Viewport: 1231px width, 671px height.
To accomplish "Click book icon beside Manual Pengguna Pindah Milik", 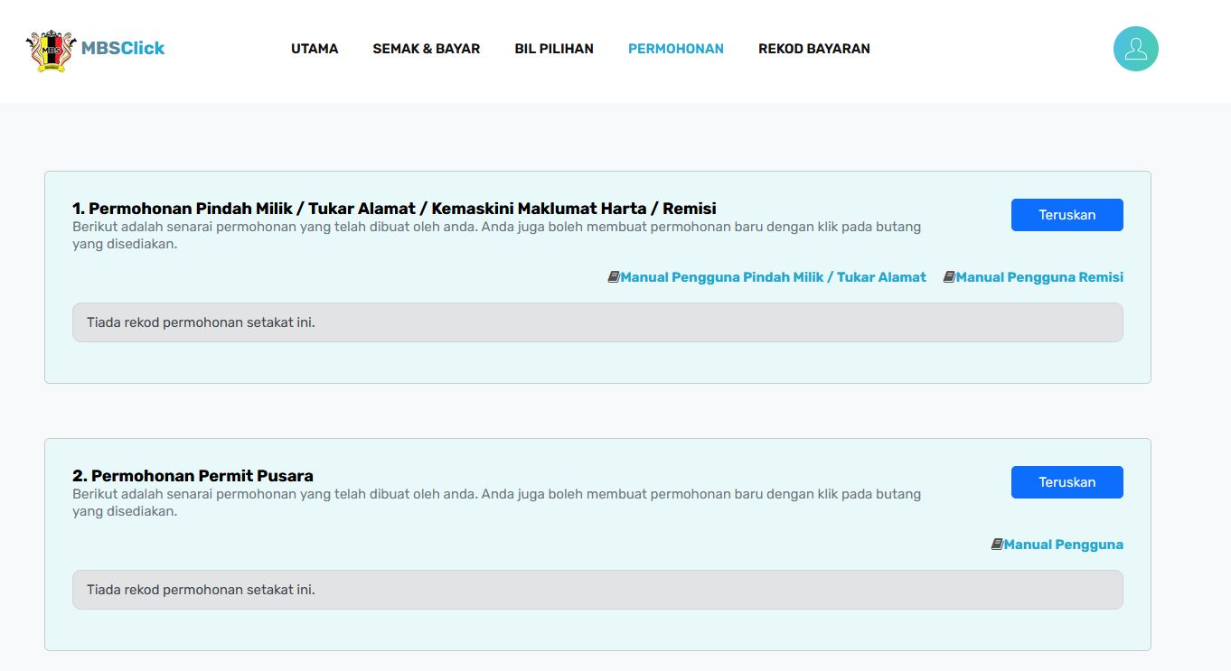I will click(614, 277).
